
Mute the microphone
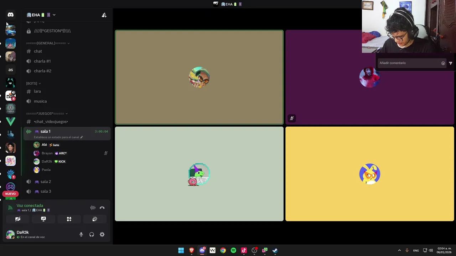(81, 235)
